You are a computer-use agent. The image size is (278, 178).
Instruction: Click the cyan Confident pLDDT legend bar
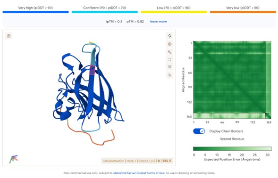pos(105,12)
